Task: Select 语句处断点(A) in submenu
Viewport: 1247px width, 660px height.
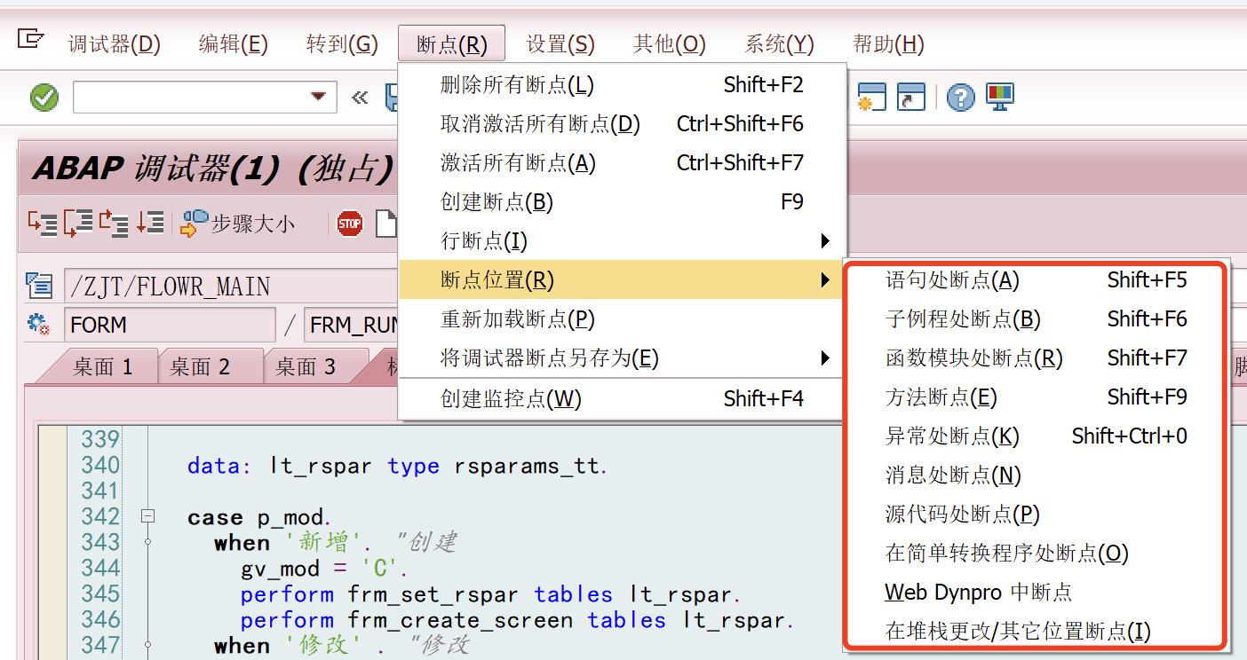Action: point(1036,280)
